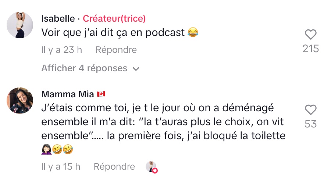
Task: Tap the 53 likes count
Action: point(310,124)
